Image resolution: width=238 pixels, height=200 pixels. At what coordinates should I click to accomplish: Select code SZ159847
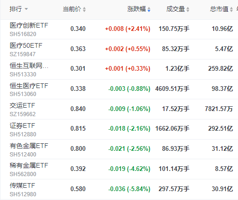pyautogui.click(x=22, y=54)
